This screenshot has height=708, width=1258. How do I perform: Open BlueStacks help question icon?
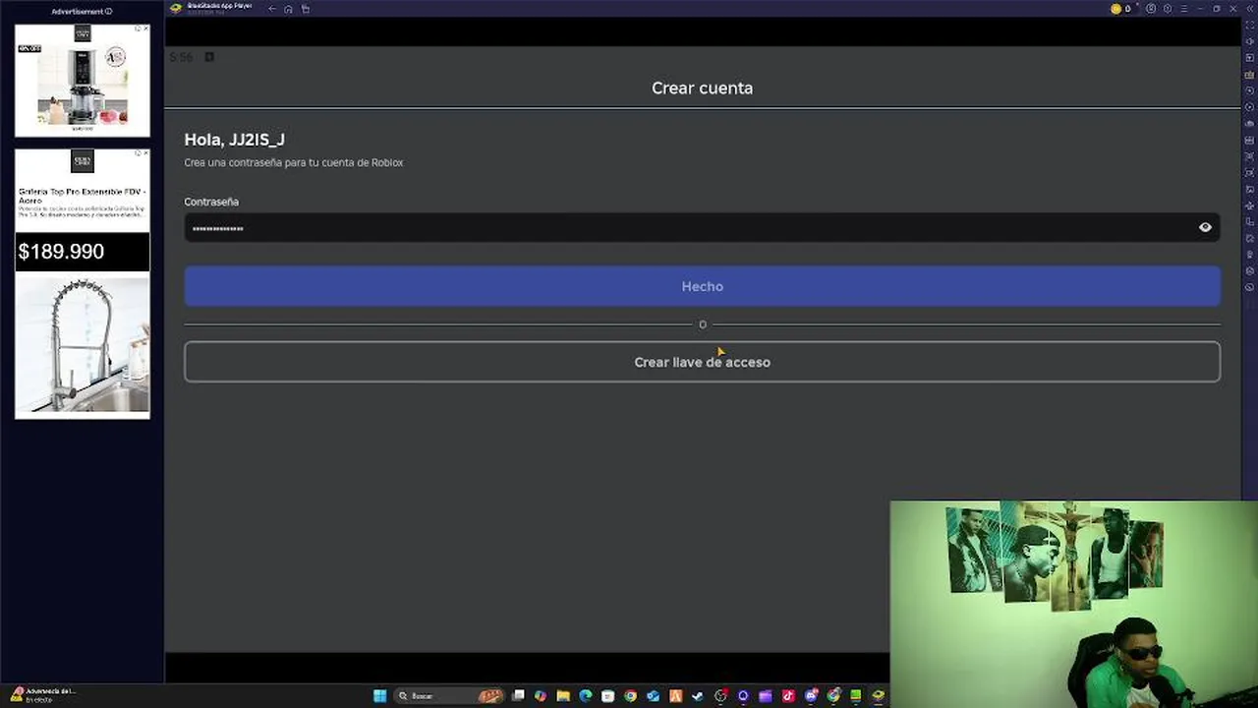tap(1168, 9)
